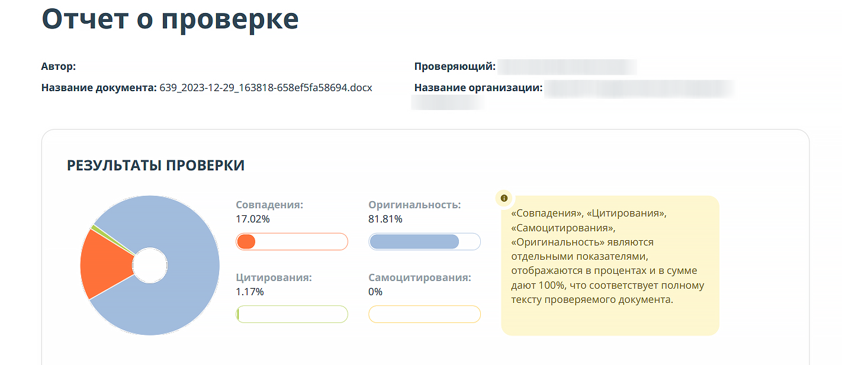Click the Отчет о проверке page title
Image resolution: width=842 pixels, height=365 pixels.
click(x=170, y=19)
